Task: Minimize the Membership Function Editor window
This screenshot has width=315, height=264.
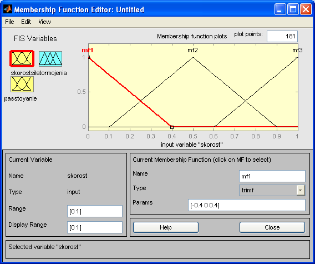Action: (280, 9)
